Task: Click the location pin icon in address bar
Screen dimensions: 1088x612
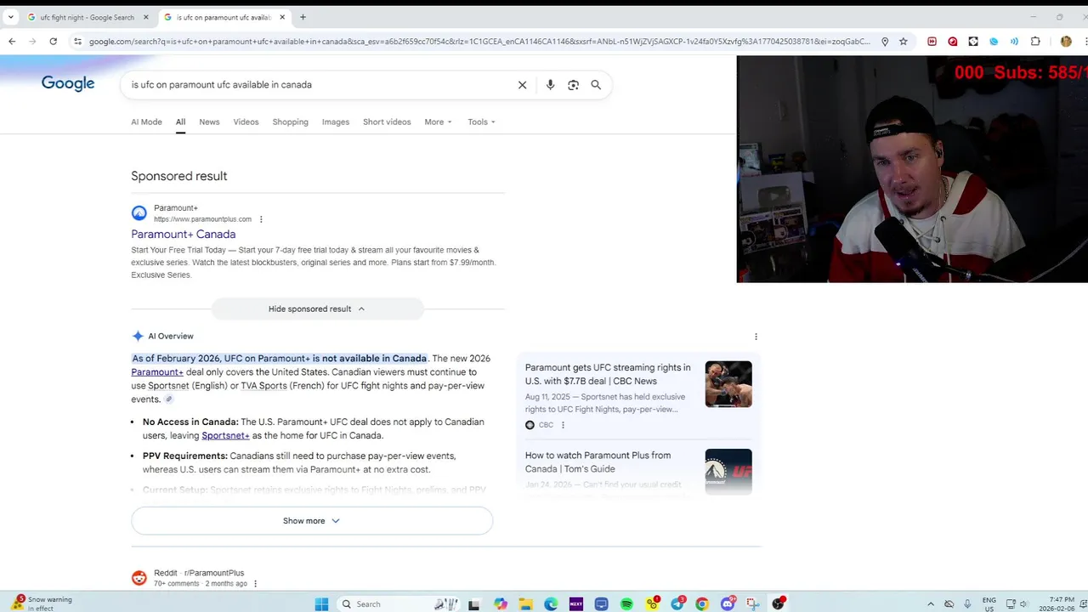Action: click(885, 41)
